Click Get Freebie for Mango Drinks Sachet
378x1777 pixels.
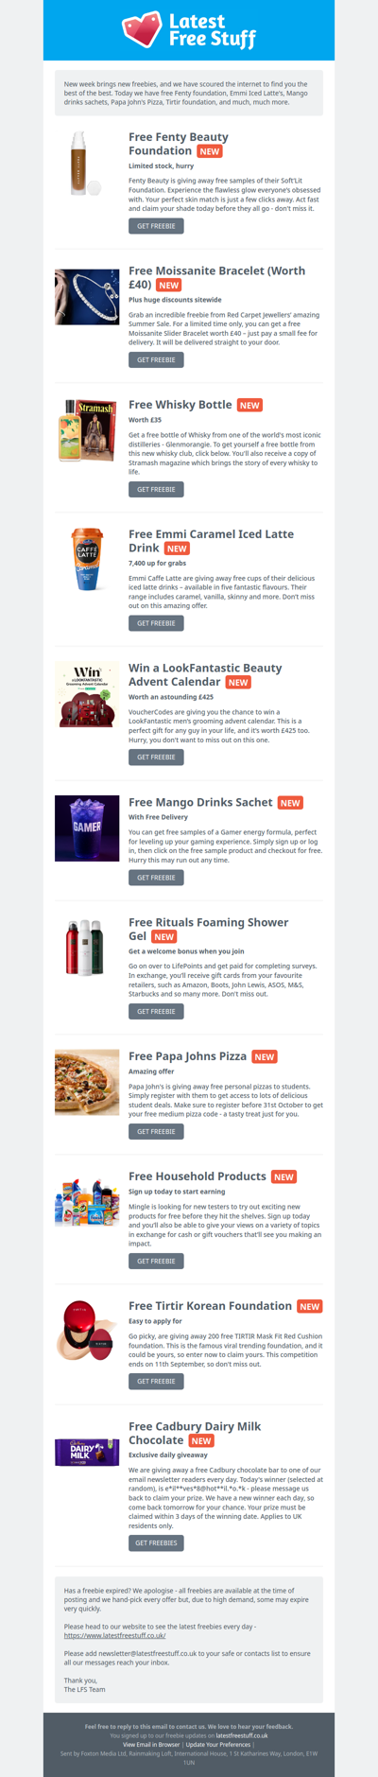pyautogui.click(x=156, y=878)
